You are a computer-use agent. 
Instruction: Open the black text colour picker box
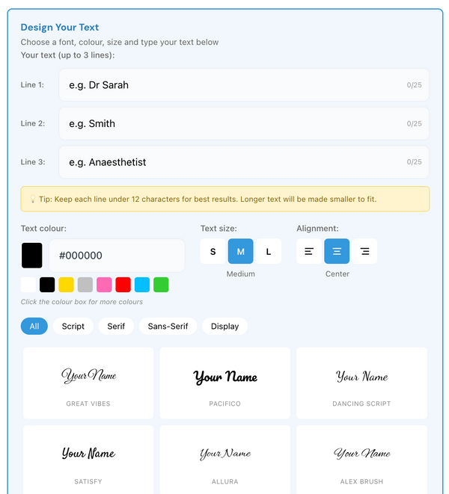tap(32, 256)
